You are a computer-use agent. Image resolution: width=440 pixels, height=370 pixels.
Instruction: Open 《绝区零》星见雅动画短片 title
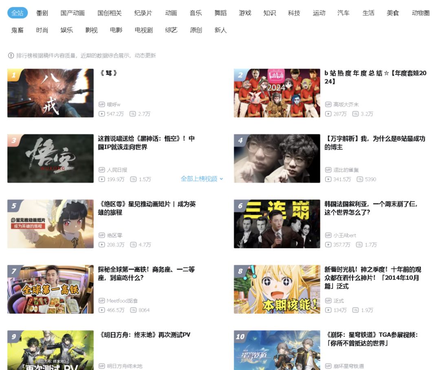[147, 208]
